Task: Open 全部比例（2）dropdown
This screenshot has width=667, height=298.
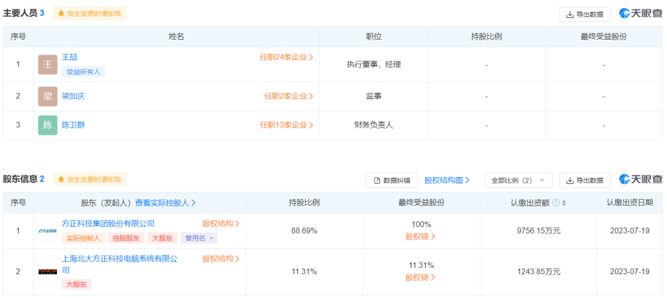Action: click(518, 180)
